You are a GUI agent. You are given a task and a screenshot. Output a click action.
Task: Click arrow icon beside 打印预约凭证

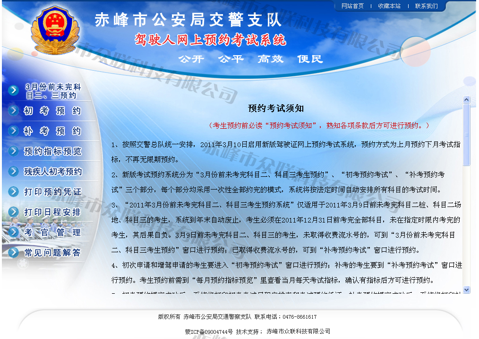(x=14, y=192)
